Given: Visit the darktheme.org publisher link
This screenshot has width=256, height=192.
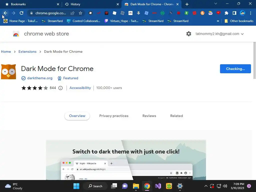Looking at the screenshot, I should [x=40, y=78].
